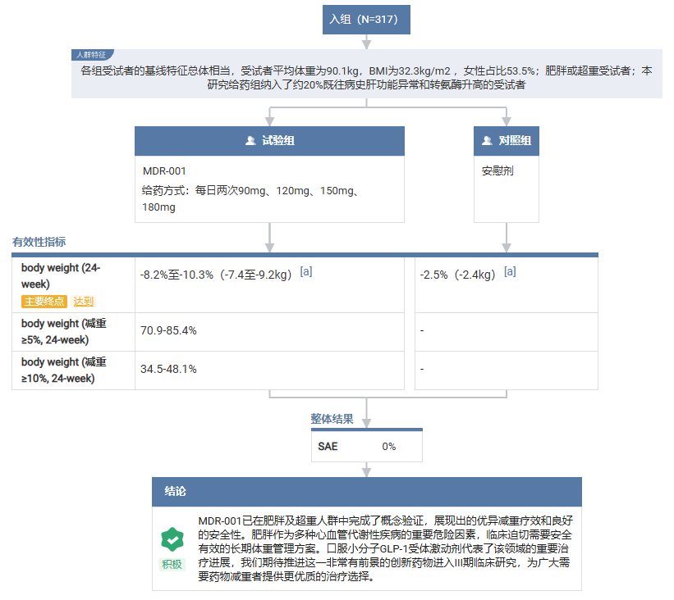Screen dimensions: 674x600
Task: Click the 达到 status tag
Action: [x=84, y=302]
